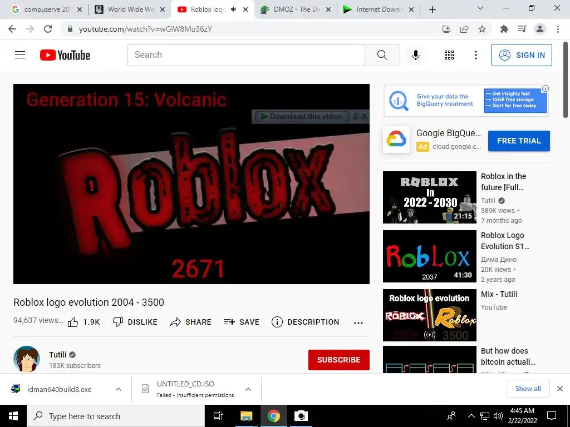
Task: SAVE the video to a playlist
Action: (x=242, y=322)
